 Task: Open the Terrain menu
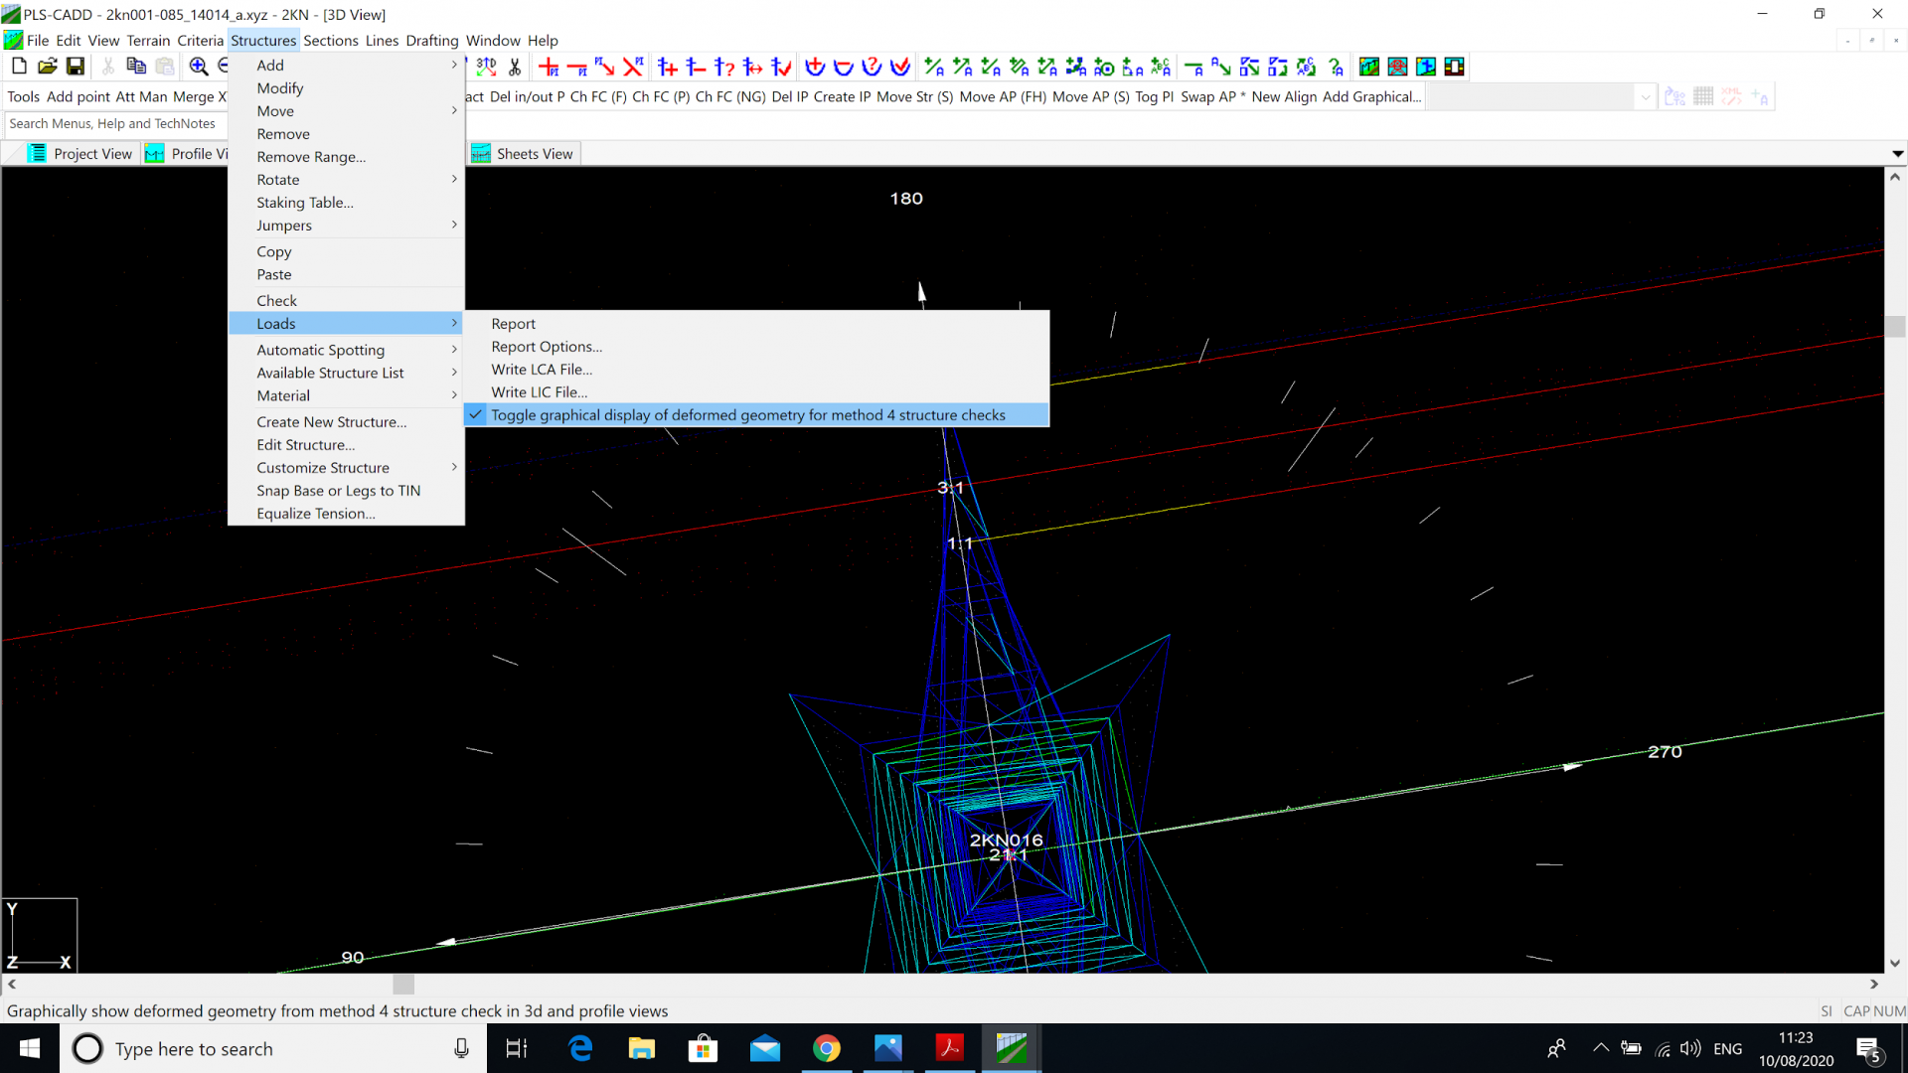click(148, 41)
